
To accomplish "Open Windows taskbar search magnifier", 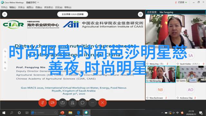I will point(12,113).
